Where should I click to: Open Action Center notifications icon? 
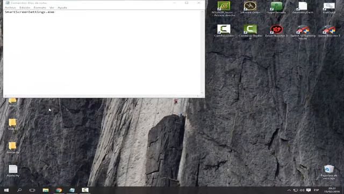coord(309,190)
